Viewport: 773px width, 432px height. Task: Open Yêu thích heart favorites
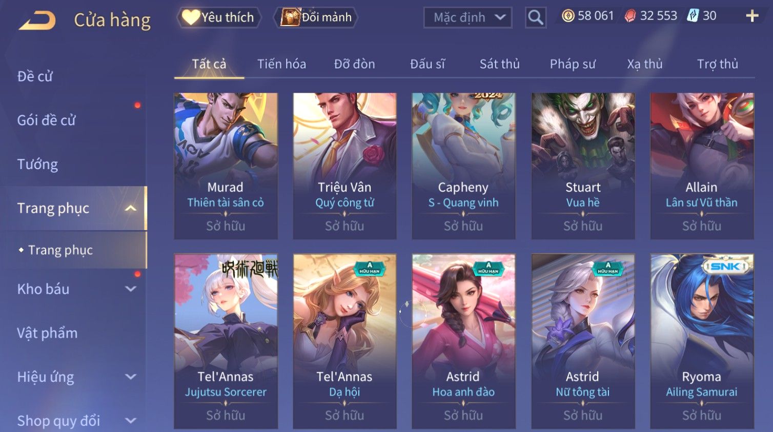(219, 17)
